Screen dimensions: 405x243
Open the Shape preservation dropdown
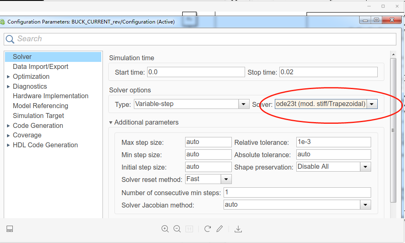point(365,167)
